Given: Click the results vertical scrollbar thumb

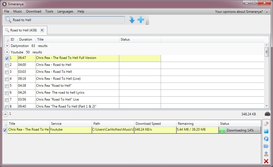Looking at the screenshot, I should [267, 52].
